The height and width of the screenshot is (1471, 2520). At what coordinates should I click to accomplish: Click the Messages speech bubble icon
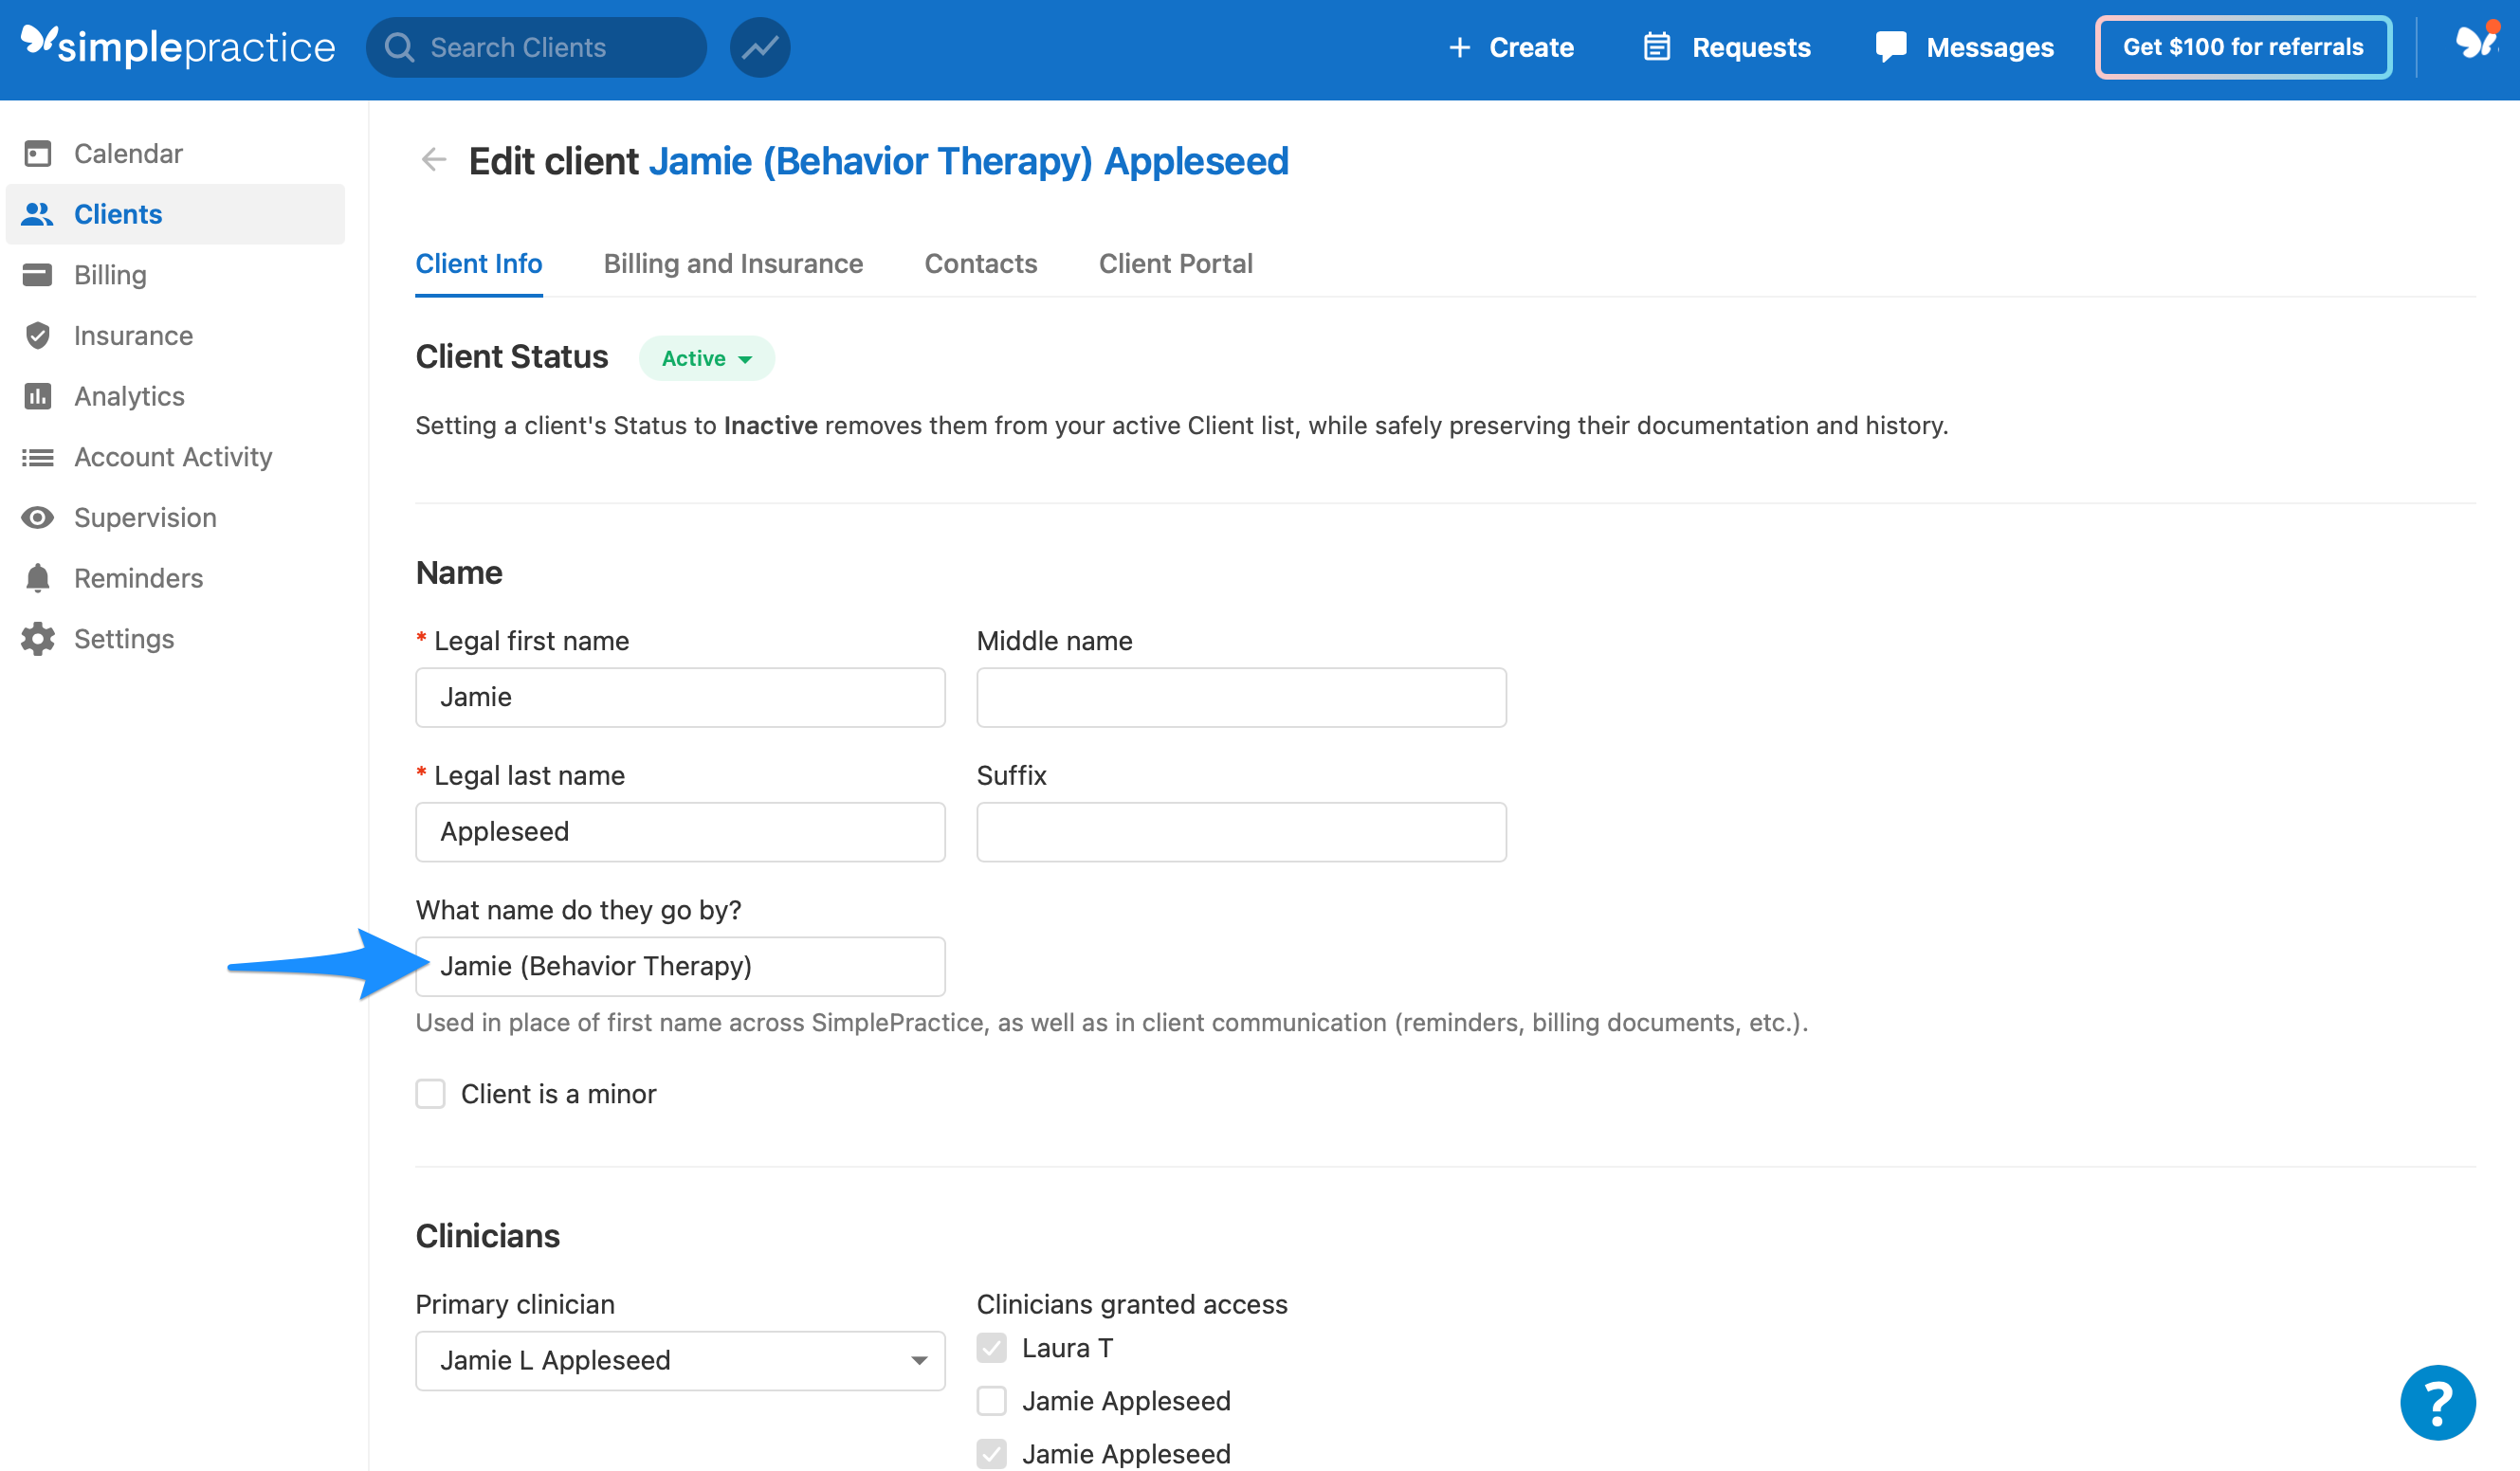1891,47
